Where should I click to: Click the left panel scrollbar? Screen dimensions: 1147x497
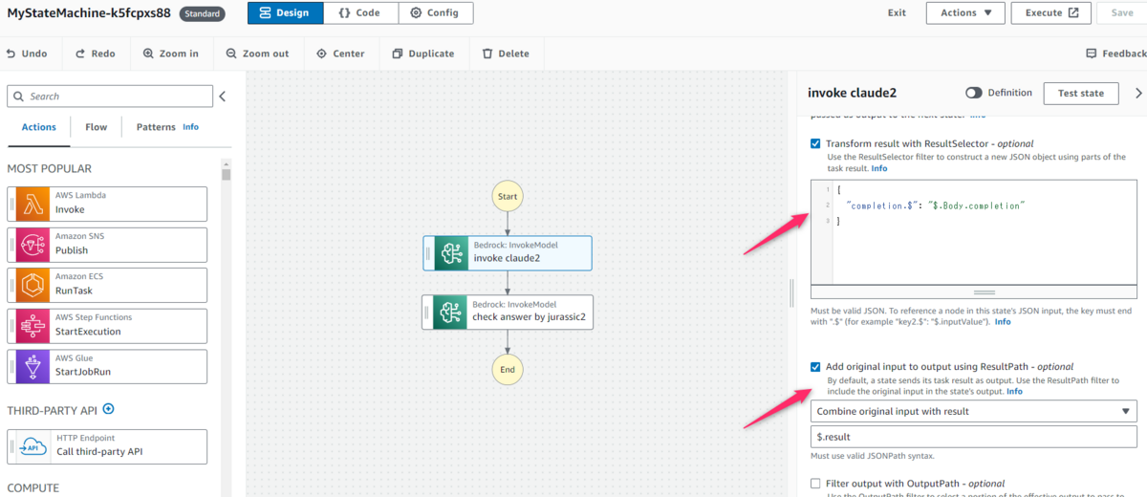click(x=227, y=174)
